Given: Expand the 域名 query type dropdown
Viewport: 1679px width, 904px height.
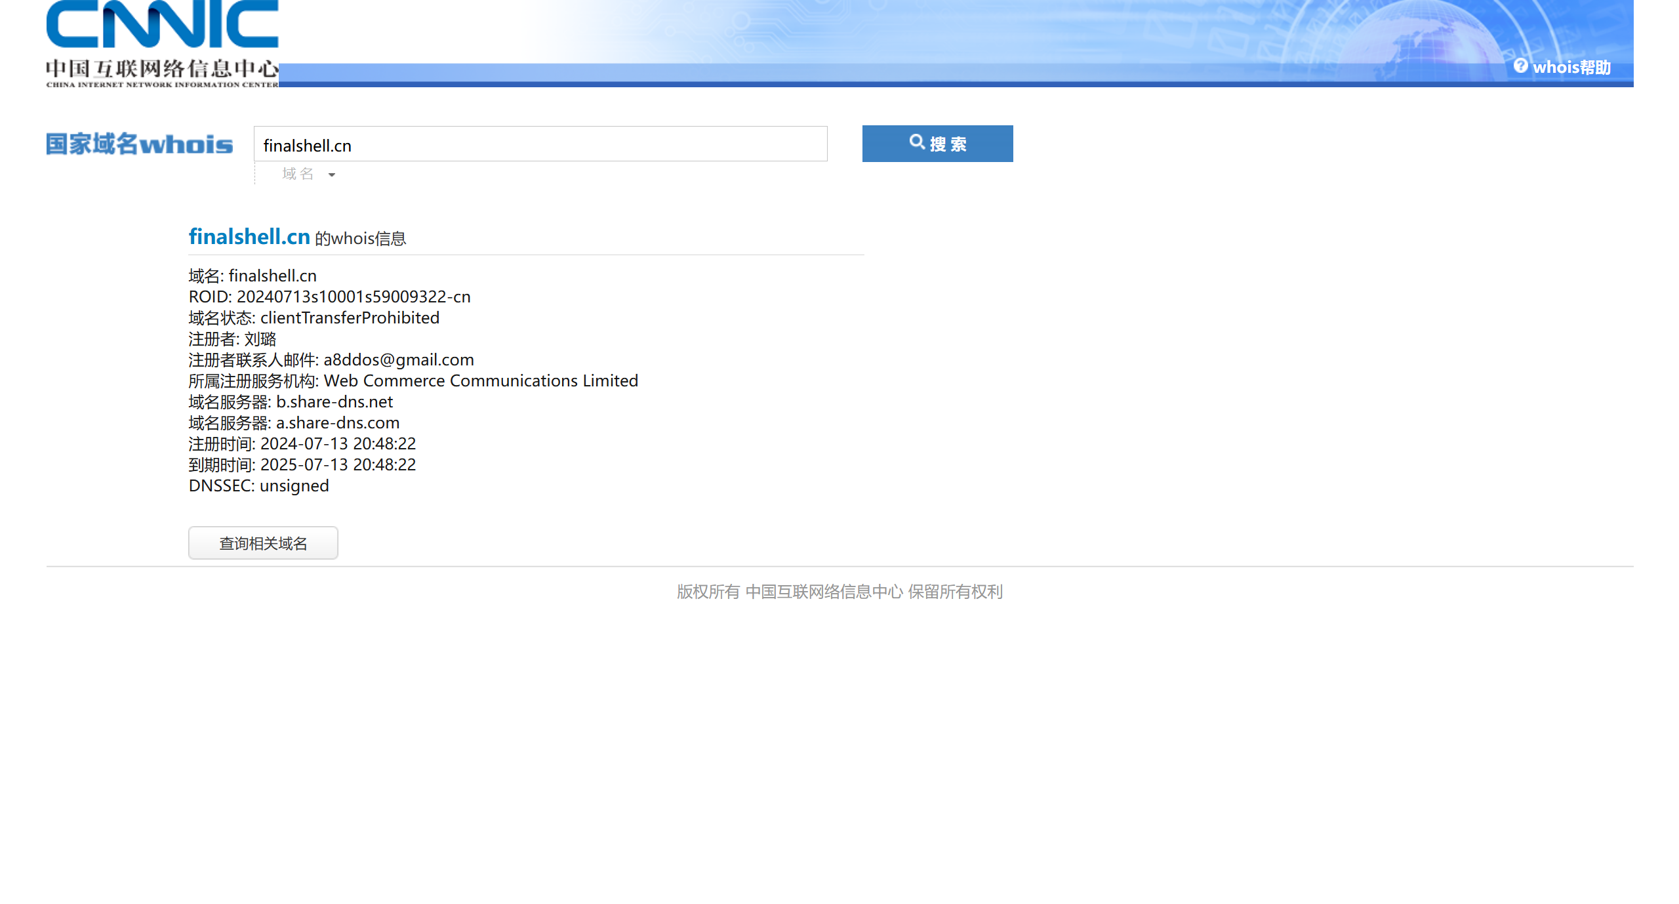Looking at the screenshot, I should point(298,174).
